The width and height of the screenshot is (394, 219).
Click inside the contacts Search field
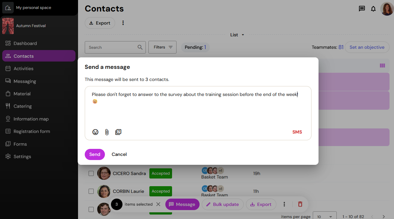112,47
